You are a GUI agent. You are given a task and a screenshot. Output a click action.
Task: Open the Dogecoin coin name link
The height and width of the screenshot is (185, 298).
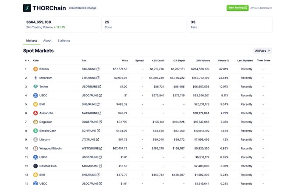(x=46, y=122)
